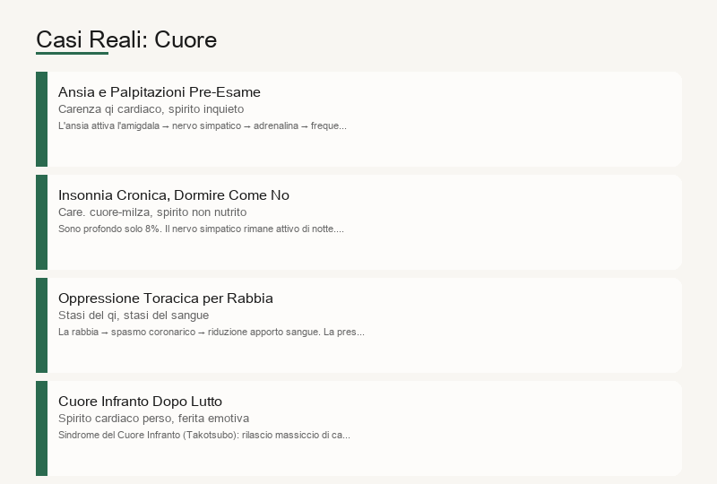Image resolution: width=717 pixels, height=484 pixels.
Task: Open the "Cuore Infranto Dopo Lutto" case title
Action: click(140, 402)
